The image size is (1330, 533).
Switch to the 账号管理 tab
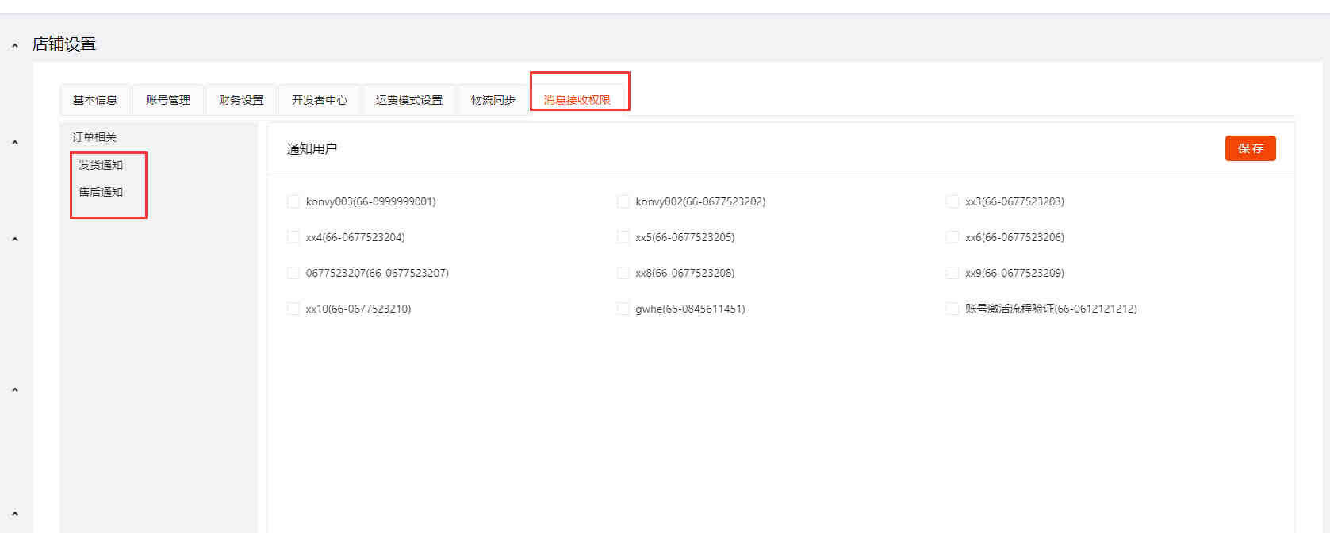168,100
